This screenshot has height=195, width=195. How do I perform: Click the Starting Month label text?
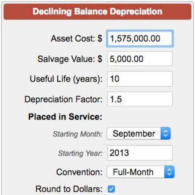coord(78,134)
